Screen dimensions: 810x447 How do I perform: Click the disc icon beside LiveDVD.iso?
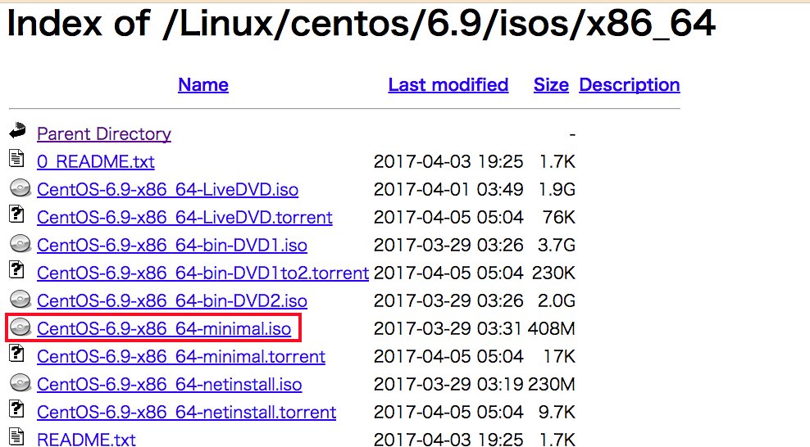(20, 187)
